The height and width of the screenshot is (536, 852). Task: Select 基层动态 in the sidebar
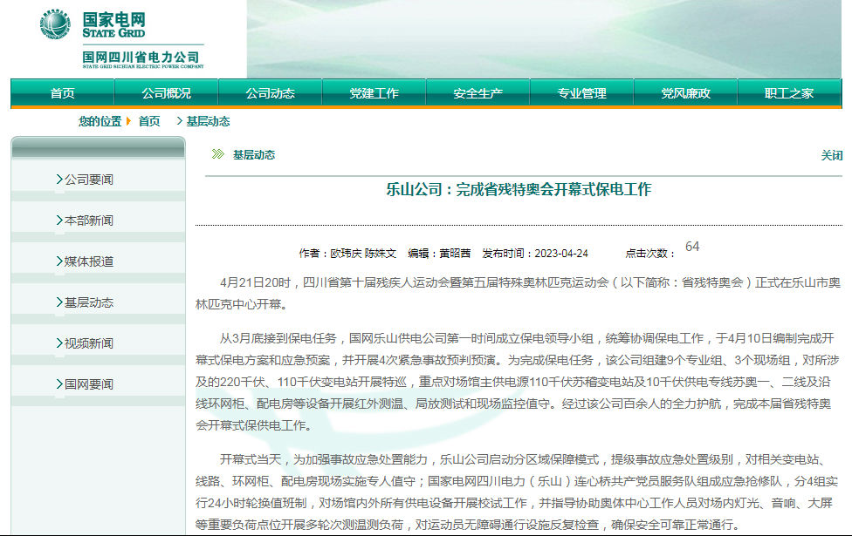(x=88, y=302)
